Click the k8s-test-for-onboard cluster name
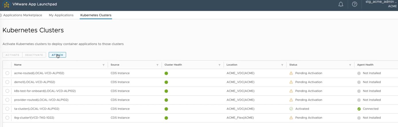 [45, 91]
